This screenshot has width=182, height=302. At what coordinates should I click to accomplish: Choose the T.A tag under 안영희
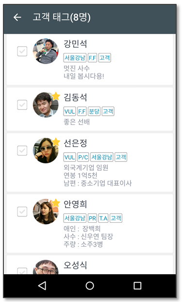coord(103,218)
